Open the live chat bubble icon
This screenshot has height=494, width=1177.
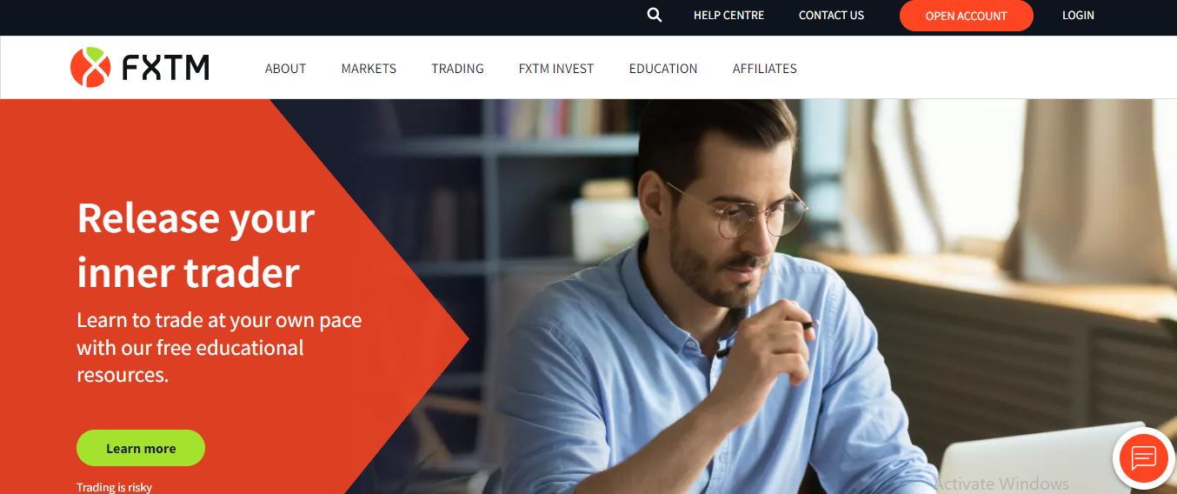(1143, 457)
